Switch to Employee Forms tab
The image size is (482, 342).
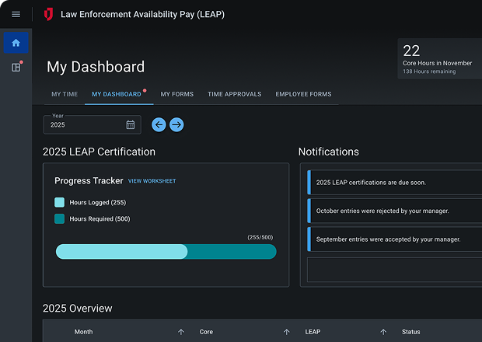click(x=303, y=94)
